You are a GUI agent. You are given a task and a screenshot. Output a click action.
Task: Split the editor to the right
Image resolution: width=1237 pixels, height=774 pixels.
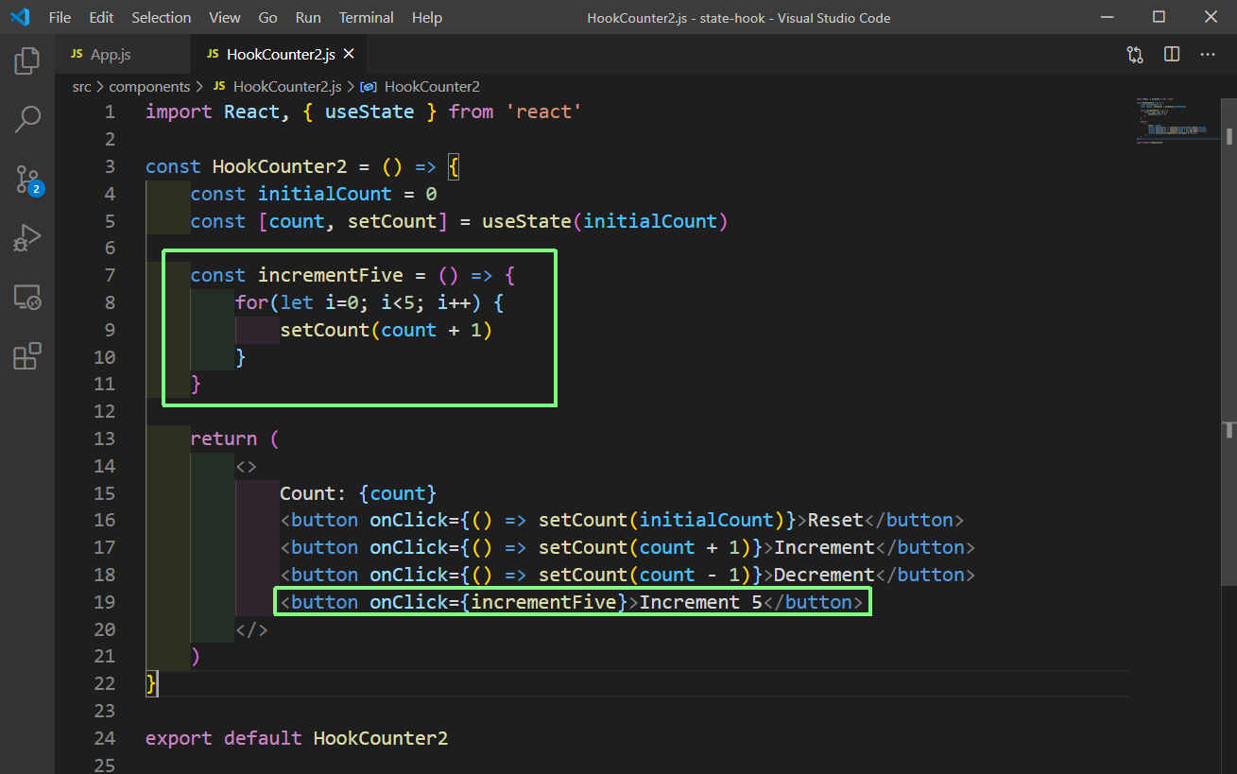(x=1172, y=55)
